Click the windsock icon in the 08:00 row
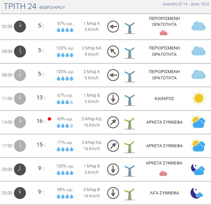This screenshot has width=211, height=205. tap(129, 75)
